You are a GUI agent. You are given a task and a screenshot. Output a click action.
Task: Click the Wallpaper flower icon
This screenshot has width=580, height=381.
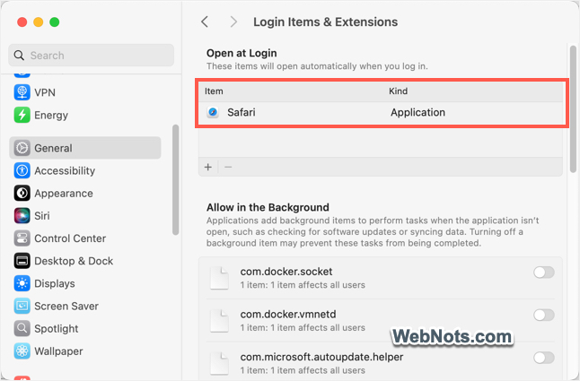click(22, 351)
